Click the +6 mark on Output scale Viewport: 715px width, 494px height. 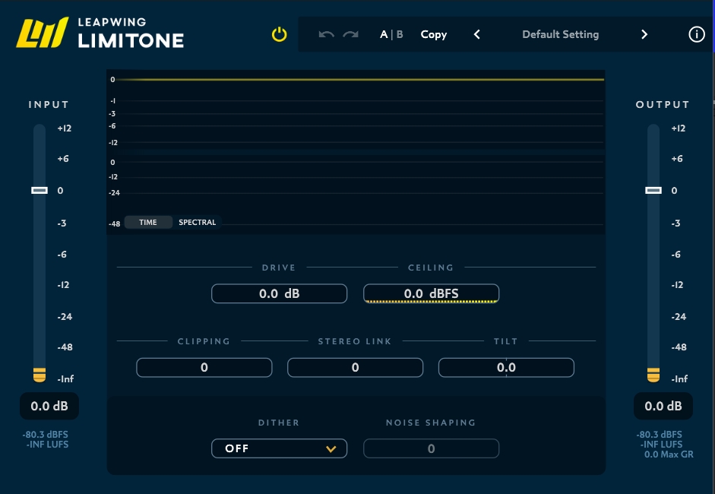[677, 159]
